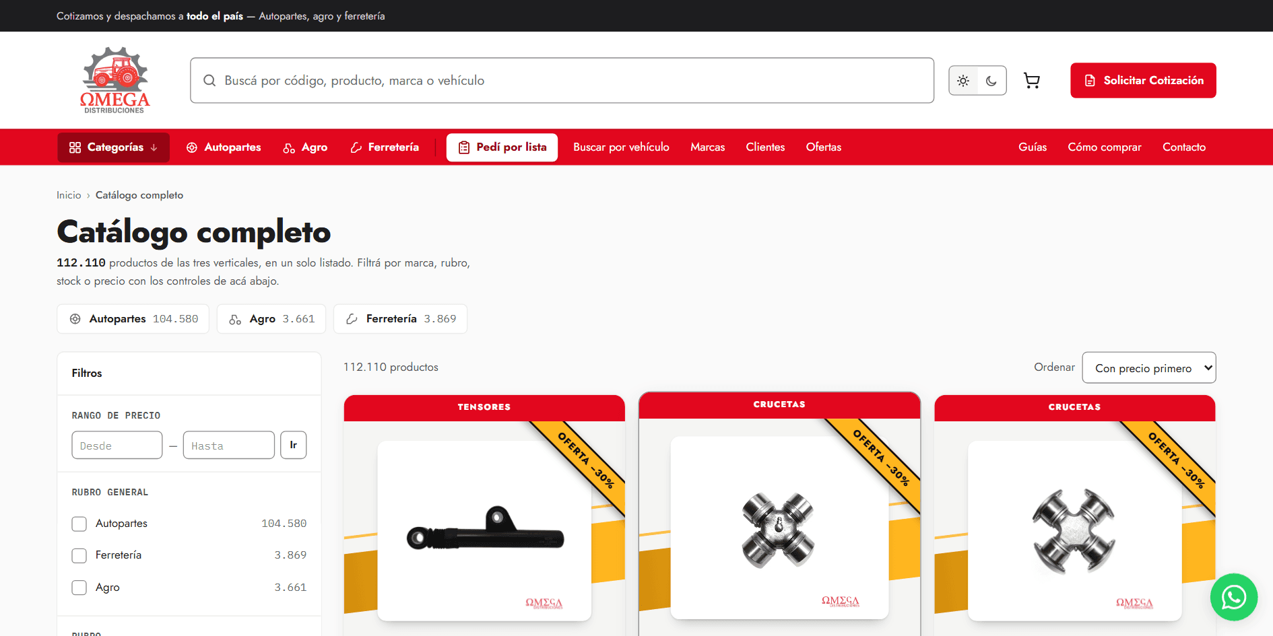Open the Contacto link
Image resolution: width=1273 pixels, height=636 pixels.
1183,147
